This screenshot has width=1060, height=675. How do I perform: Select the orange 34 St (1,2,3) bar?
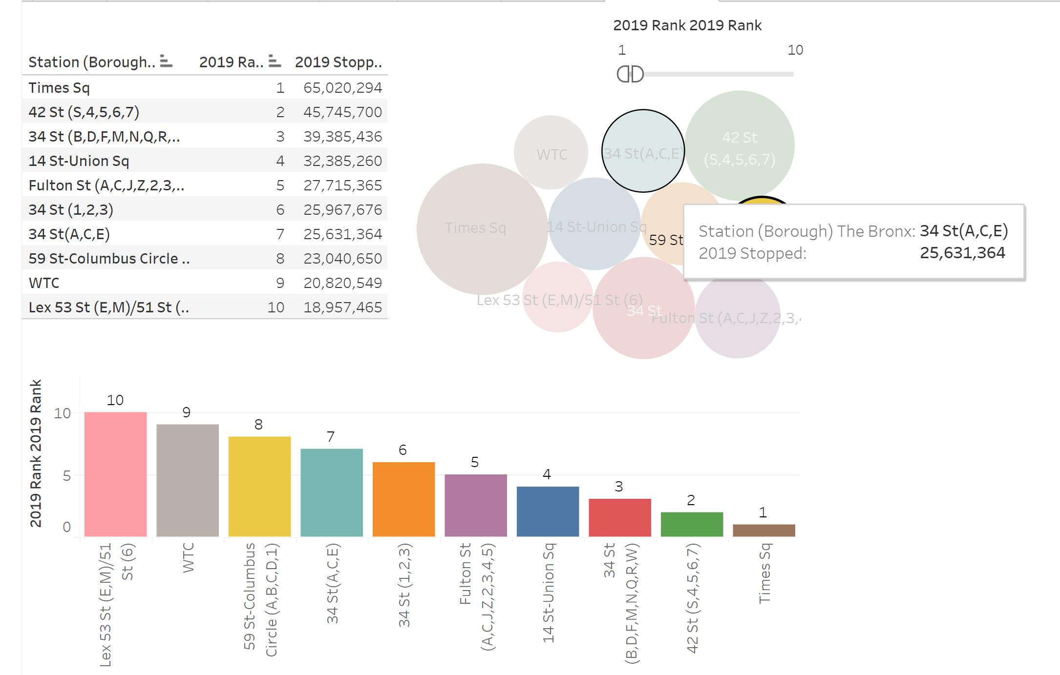403,499
